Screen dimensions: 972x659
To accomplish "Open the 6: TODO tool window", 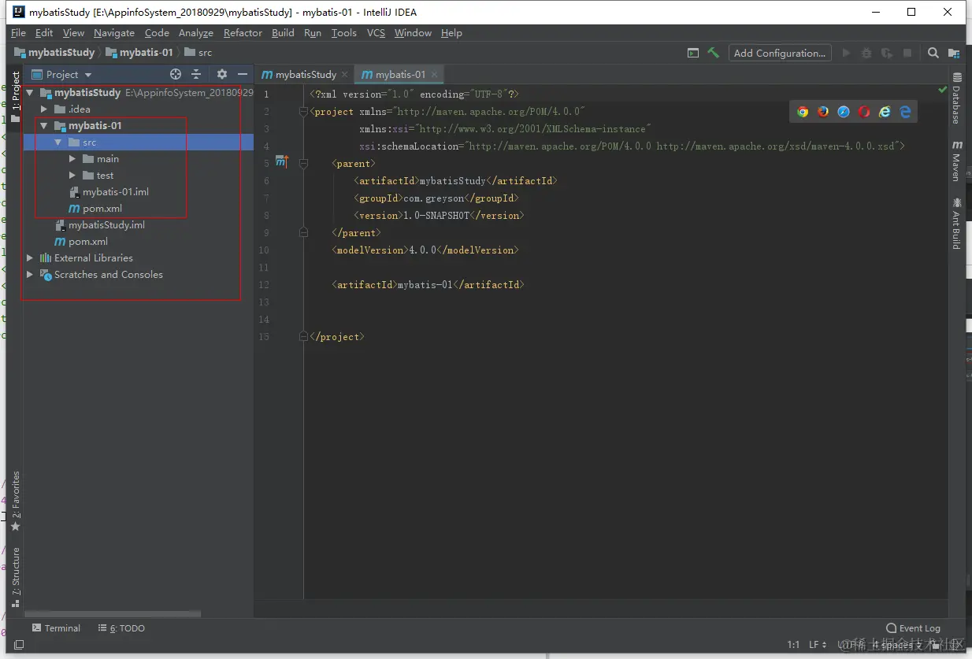I will point(121,628).
